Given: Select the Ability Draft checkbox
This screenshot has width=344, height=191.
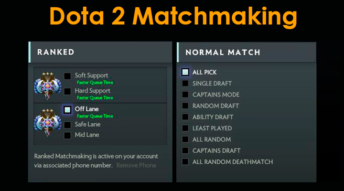Looking at the screenshot, I should [185, 117].
